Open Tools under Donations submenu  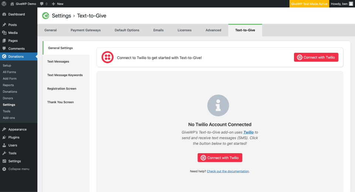click(x=6, y=111)
